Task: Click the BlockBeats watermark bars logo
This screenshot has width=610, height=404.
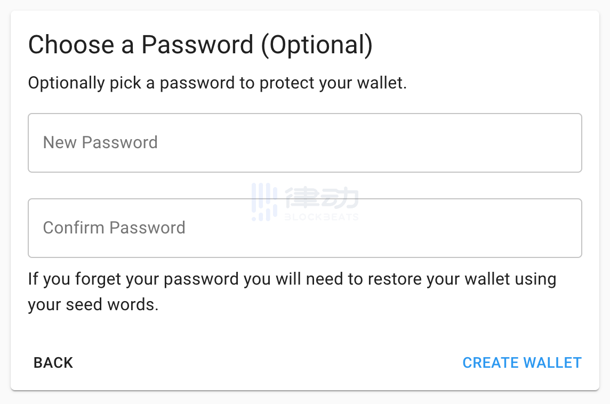Action: [264, 202]
